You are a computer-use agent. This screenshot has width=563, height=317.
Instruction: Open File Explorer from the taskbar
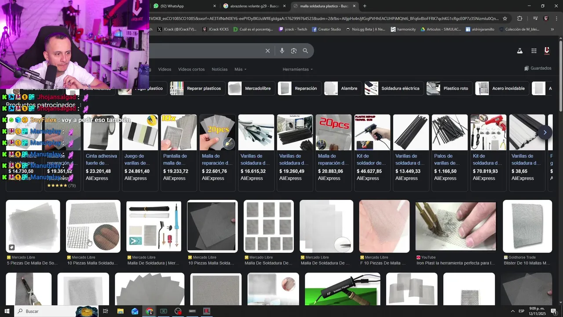[x=120, y=311]
